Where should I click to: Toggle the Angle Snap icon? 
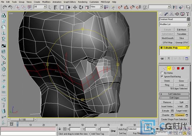pyautogui.click(x=126, y=7)
